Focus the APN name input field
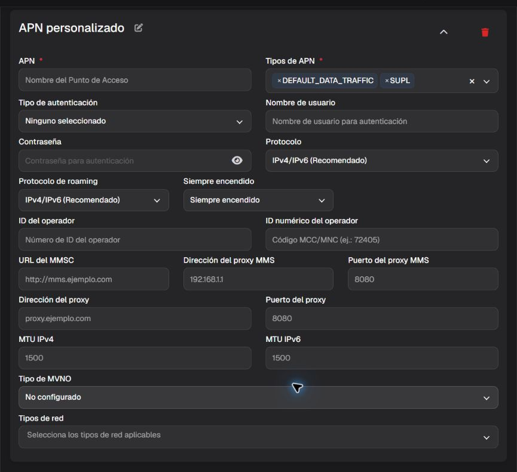517x472 pixels. pos(135,80)
